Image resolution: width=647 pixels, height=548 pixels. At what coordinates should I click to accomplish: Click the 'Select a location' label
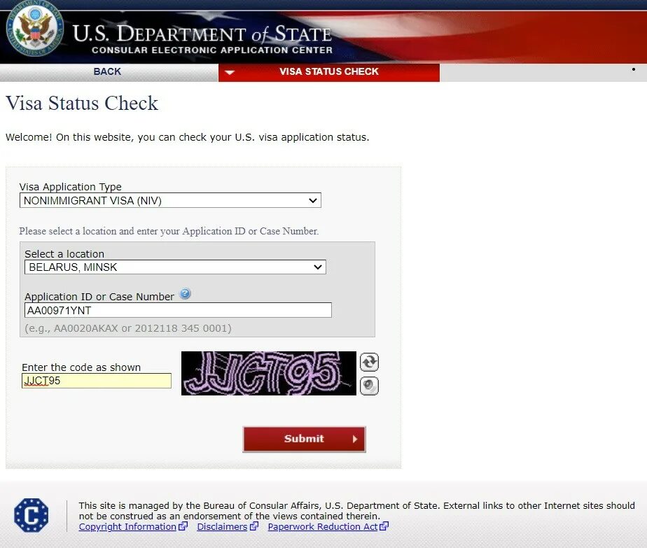(64, 253)
